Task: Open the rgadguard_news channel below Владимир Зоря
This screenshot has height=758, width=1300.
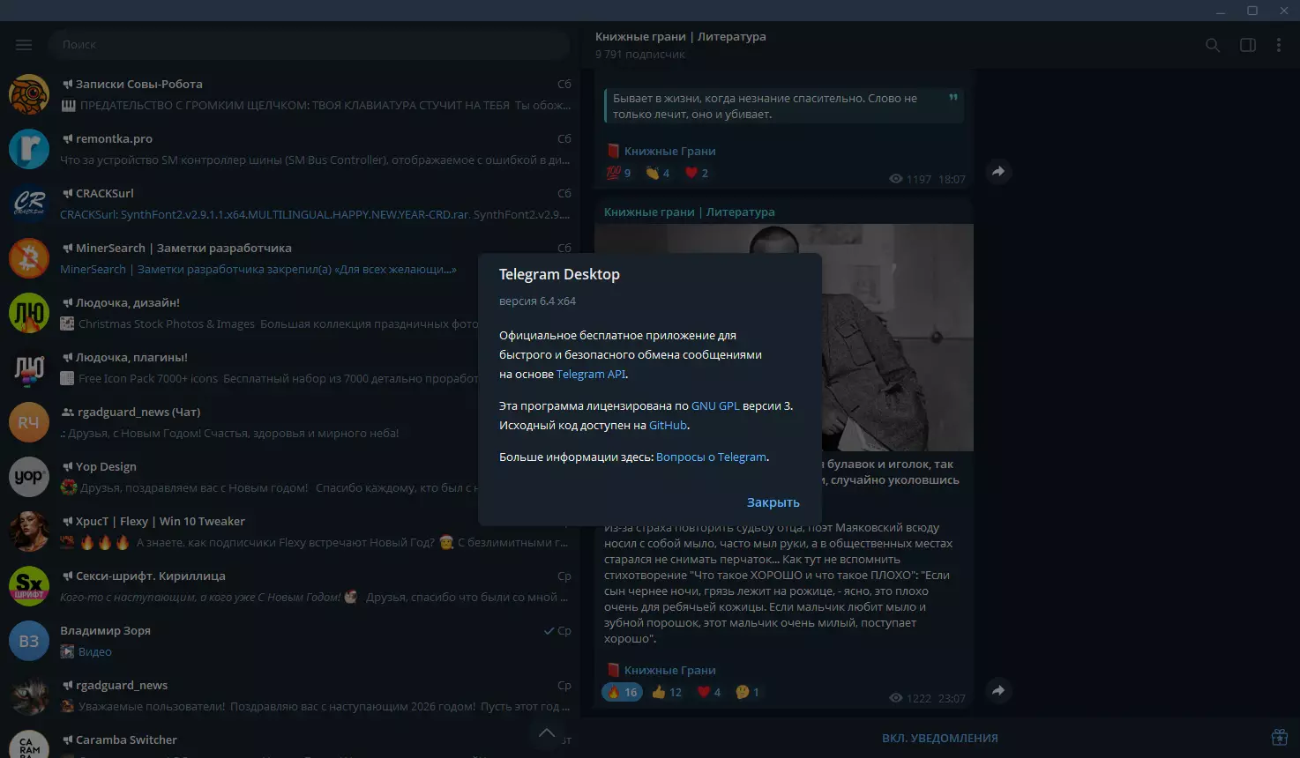Action: pyautogui.click(x=290, y=695)
